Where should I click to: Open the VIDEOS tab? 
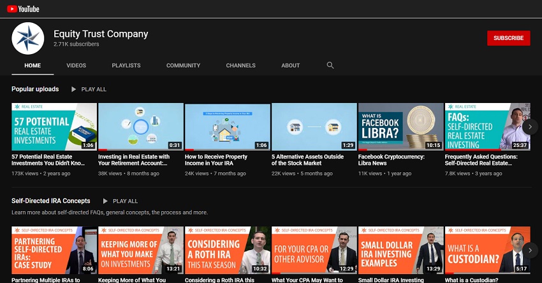coord(76,65)
